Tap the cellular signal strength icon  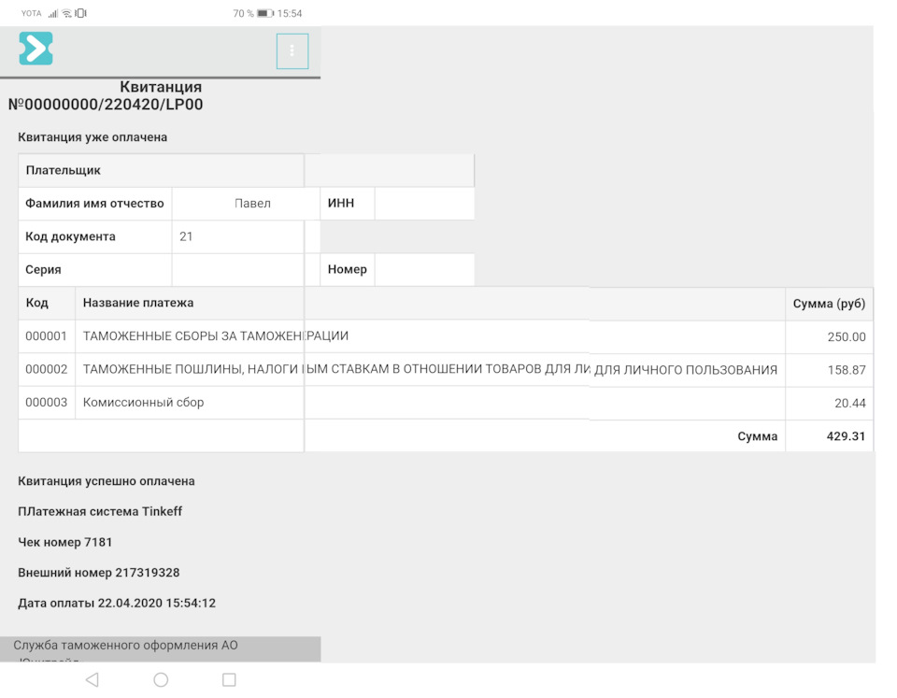click(x=53, y=14)
